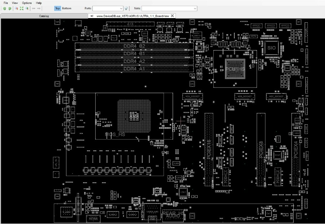Select the DDR4_A2 memory slot

(134, 62)
